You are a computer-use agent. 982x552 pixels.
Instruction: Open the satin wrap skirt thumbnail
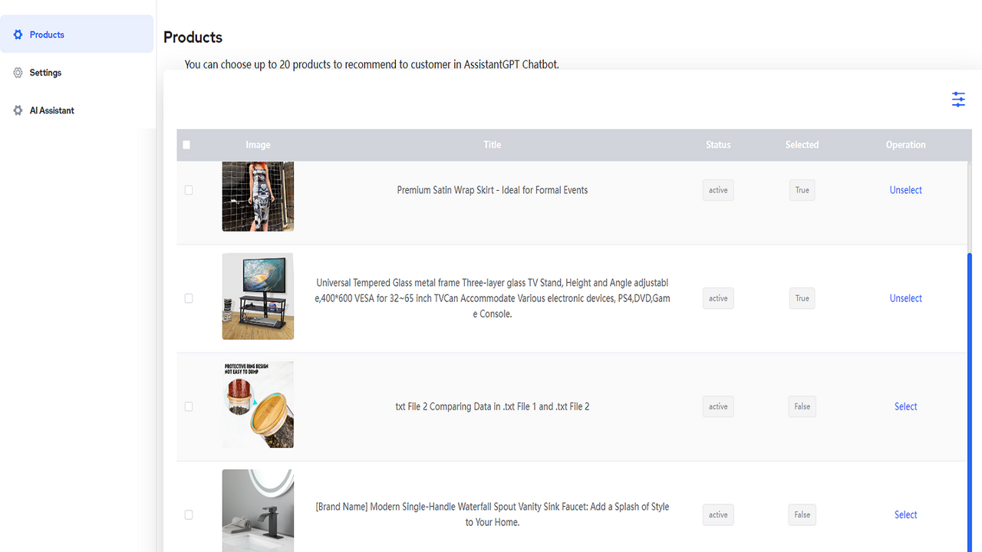(x=258, y=196)
